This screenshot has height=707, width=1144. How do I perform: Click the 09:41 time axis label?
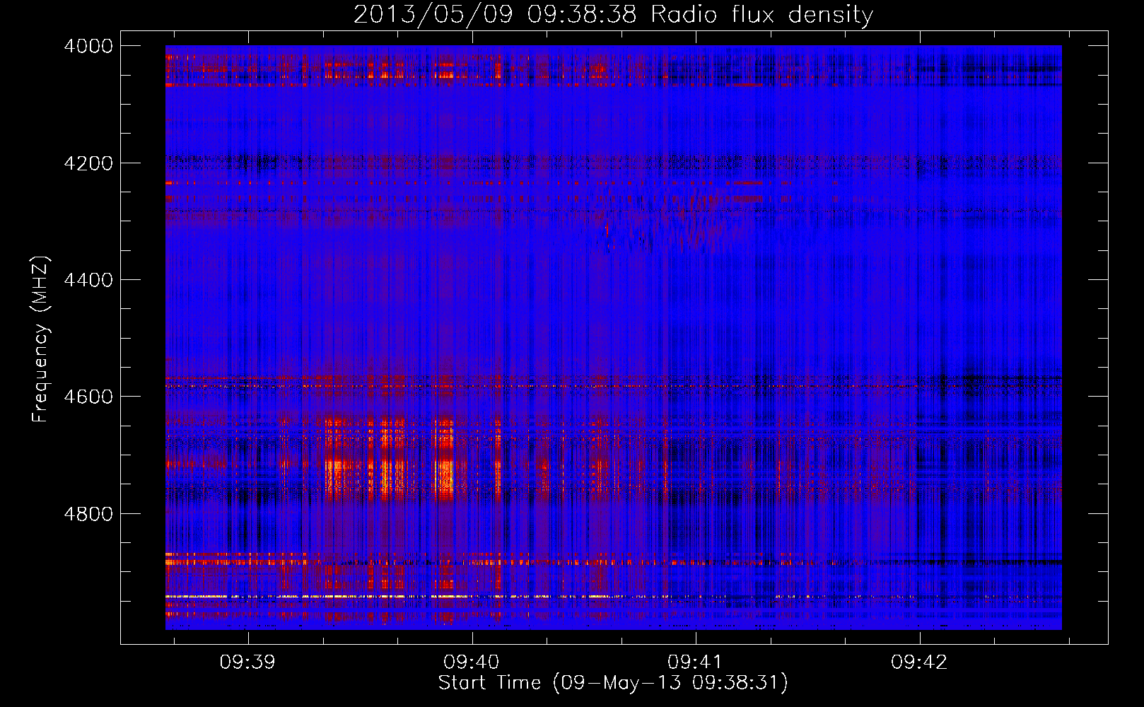point(695,662)
